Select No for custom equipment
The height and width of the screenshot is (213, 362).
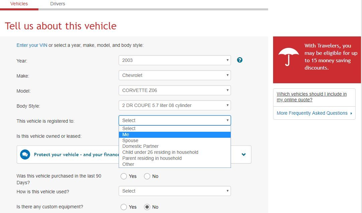click(147, 207)
